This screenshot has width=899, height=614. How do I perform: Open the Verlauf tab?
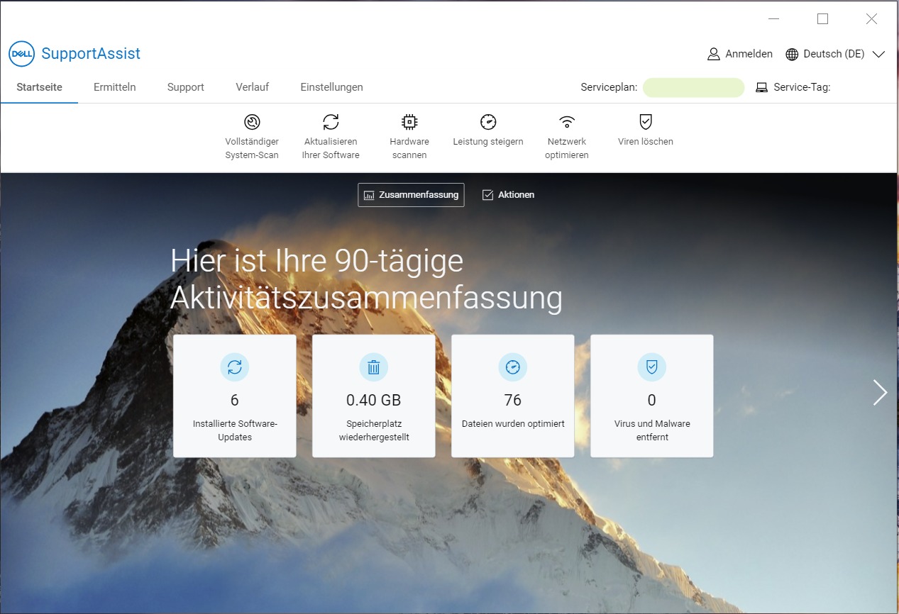[252, 86]
